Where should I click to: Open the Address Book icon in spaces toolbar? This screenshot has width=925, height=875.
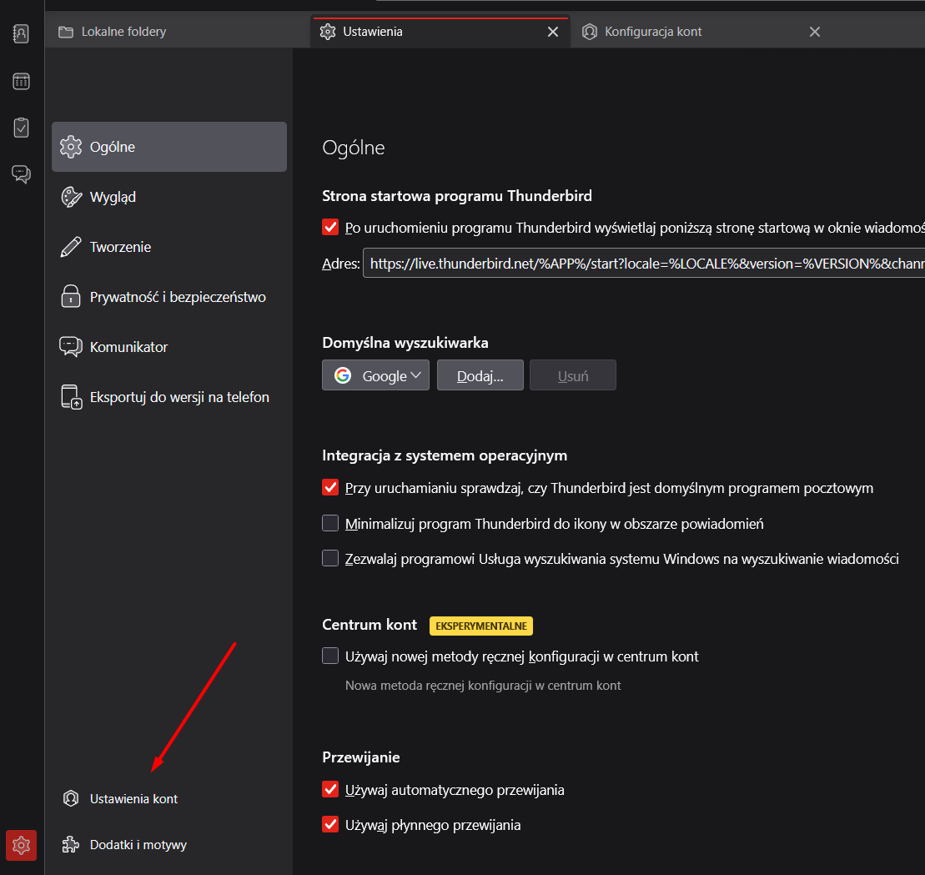click(21, 33)
